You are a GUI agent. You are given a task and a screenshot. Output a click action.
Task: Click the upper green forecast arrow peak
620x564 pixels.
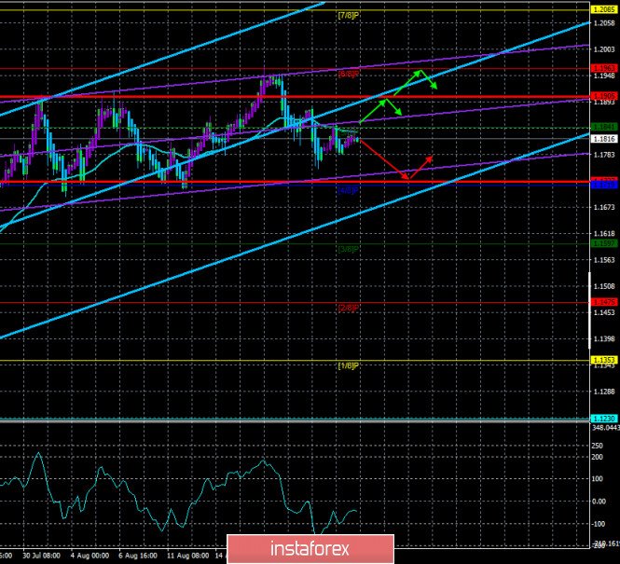tap(420, 71)
